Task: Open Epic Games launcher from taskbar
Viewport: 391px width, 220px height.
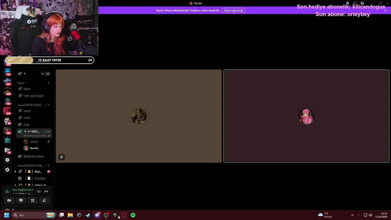Action: pyautogui.click(x=115, y=215)
